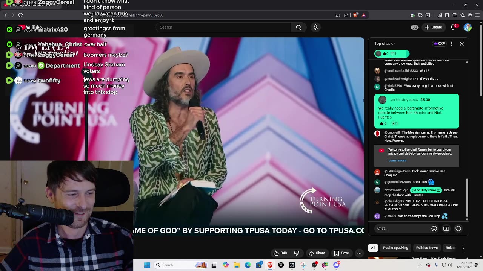This screenshot has height=271, width=483.
Task: Click the YouTube search magnifier button
Action: pos(298,27)
